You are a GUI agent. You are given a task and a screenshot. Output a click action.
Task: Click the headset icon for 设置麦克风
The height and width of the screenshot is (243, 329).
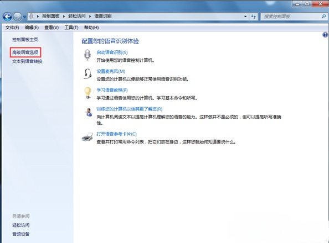88,74
